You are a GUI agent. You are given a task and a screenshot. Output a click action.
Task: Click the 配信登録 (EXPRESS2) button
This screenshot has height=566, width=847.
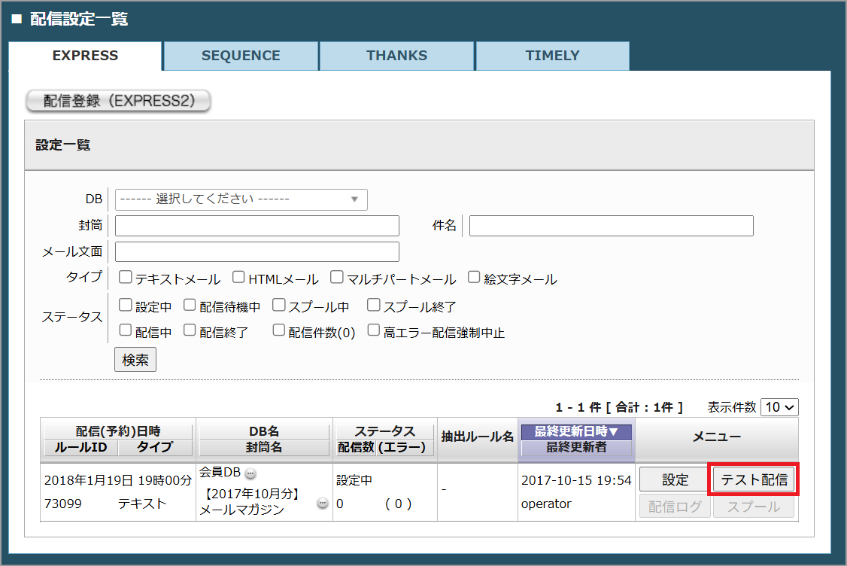pos(119,102)
